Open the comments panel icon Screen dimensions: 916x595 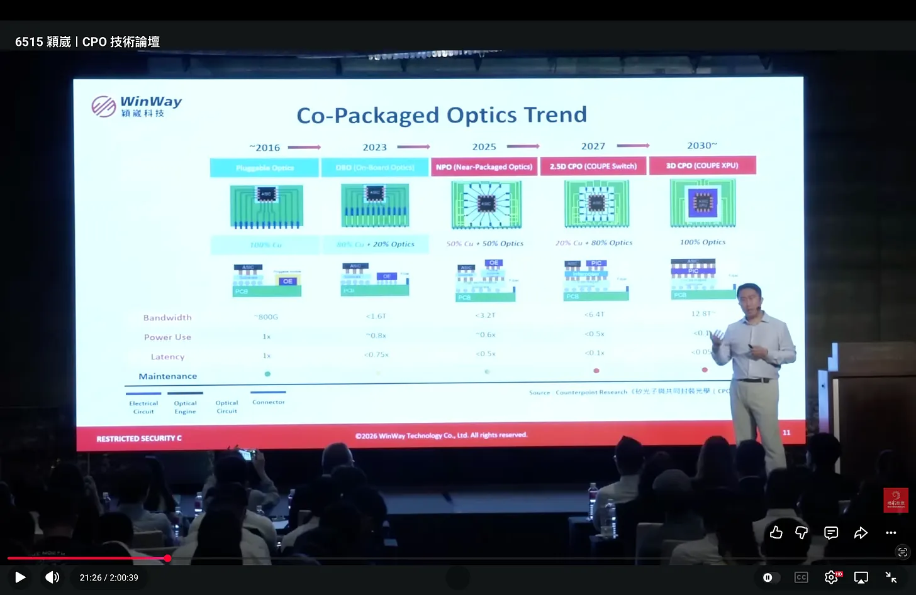(831, 533)
